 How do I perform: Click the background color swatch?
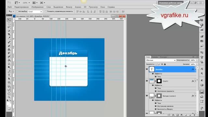point(10,105)
